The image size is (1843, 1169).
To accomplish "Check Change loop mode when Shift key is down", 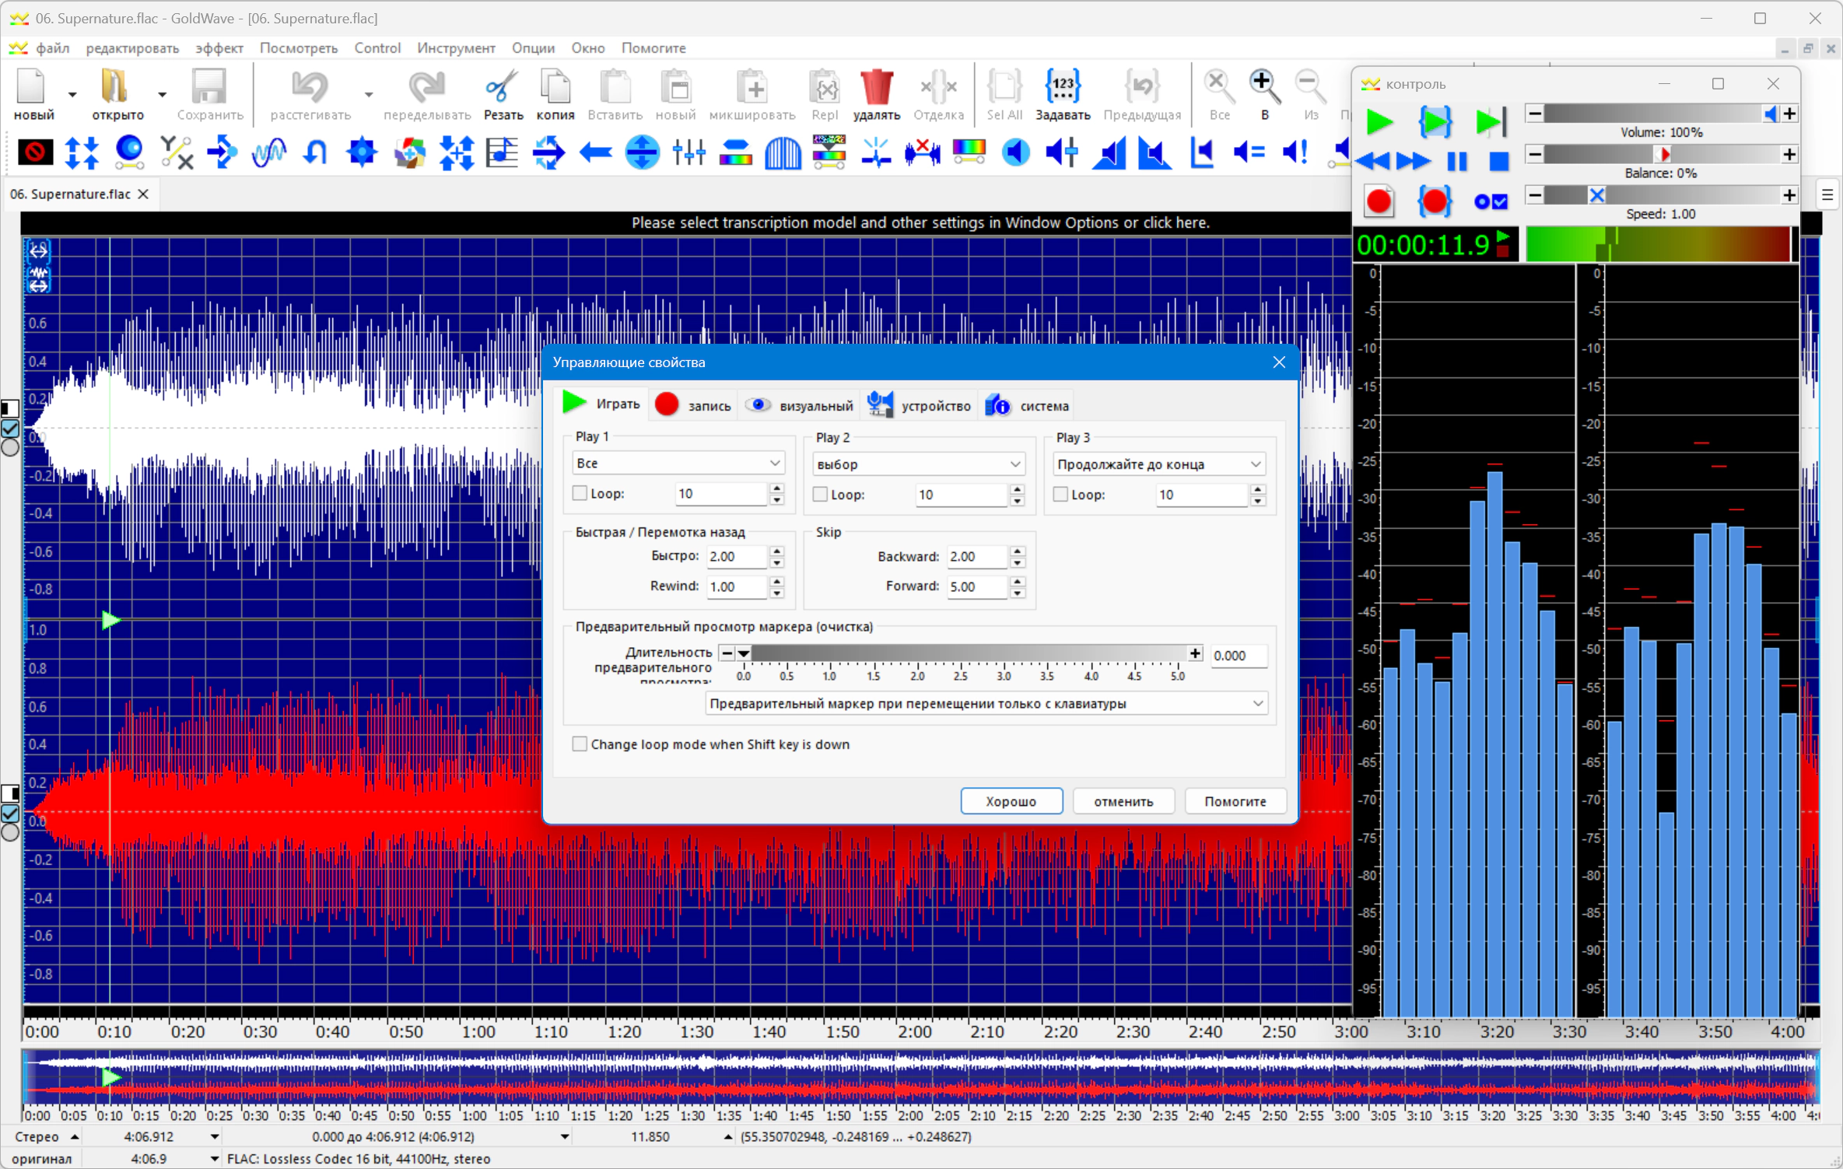I will 580,744.
